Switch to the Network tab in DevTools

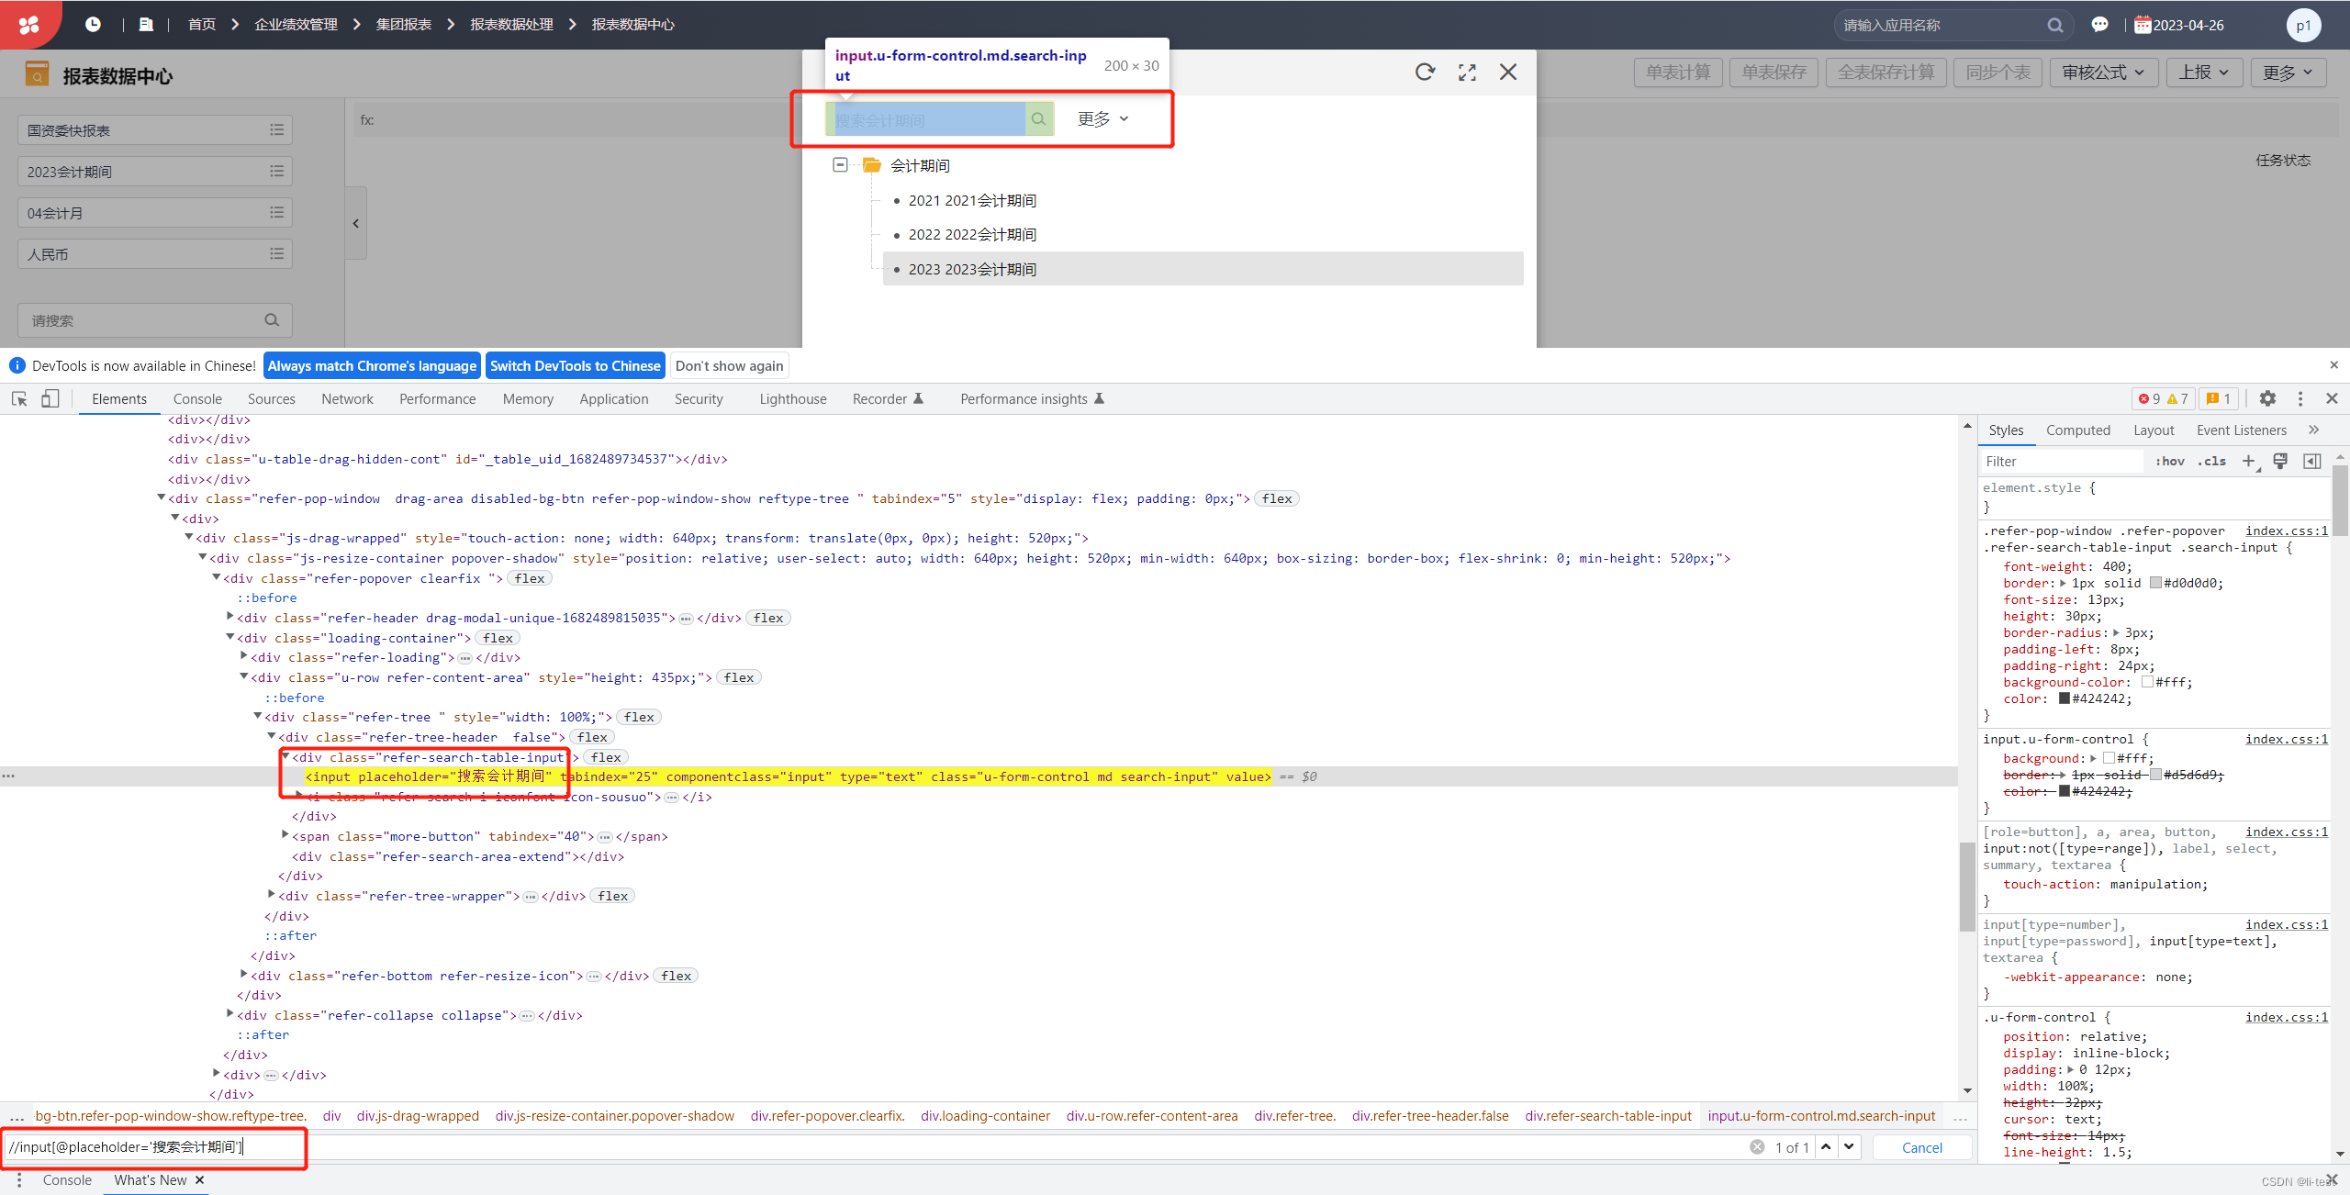(347, 398)
